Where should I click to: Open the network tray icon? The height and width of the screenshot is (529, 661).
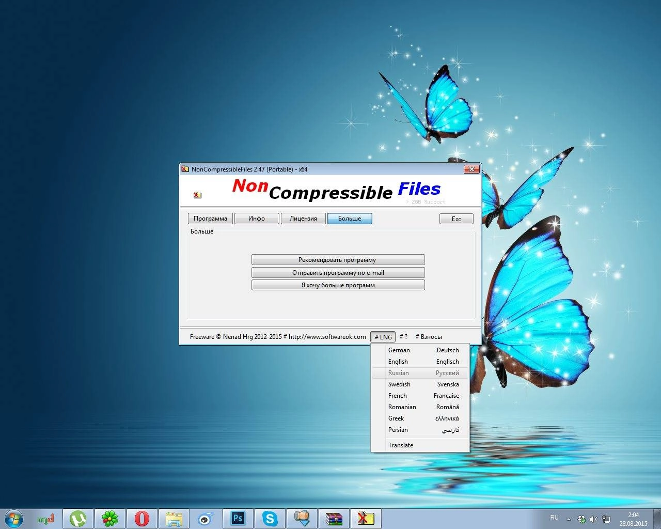coord(607,519)
